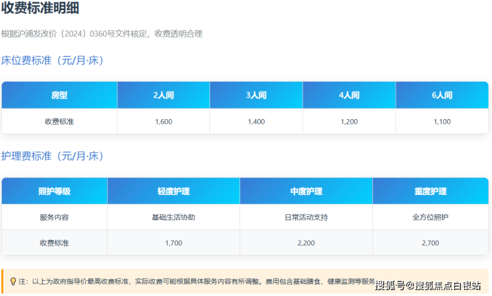Select the 中度护理 column header
This screenshot has width=492, height=296.
306,192
